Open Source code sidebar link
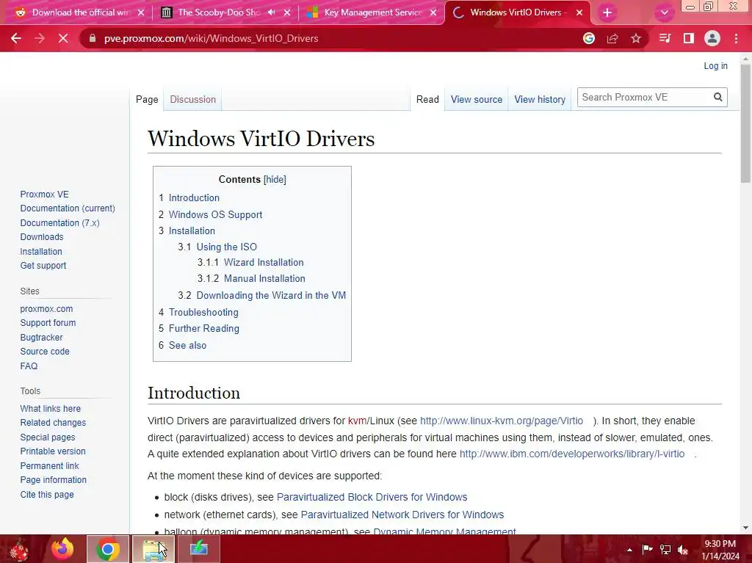752x563 pixels. click(45, 352)
